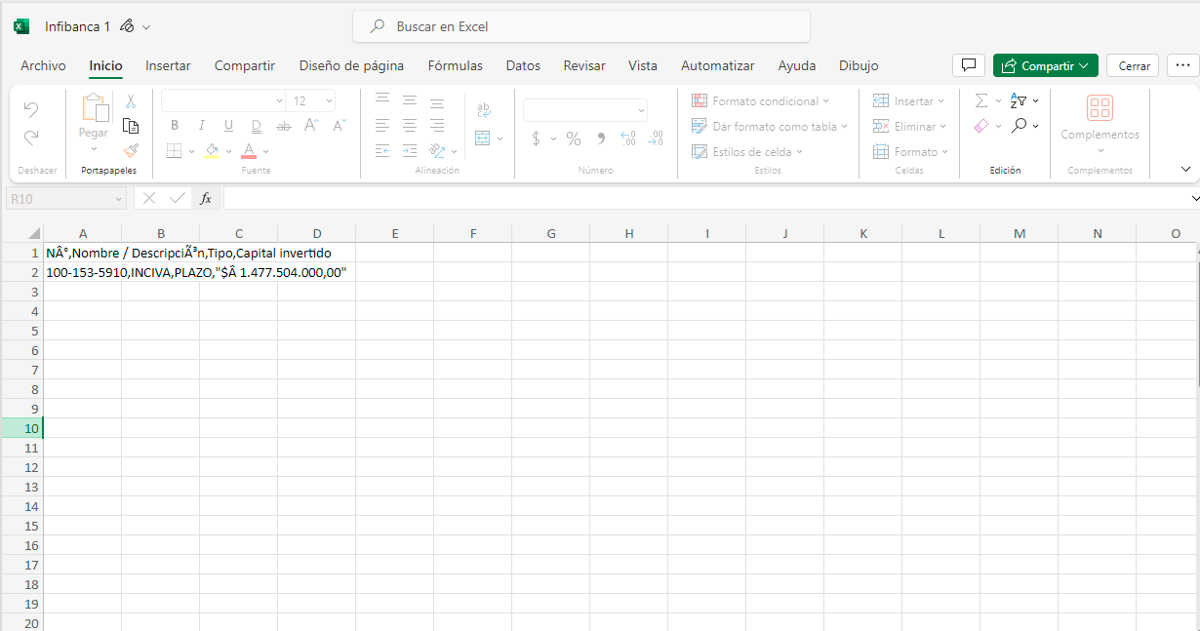The height and width of the screenshot is (631, 1200).
Task: Toggle align text right
Action: (x=437, y=126)
